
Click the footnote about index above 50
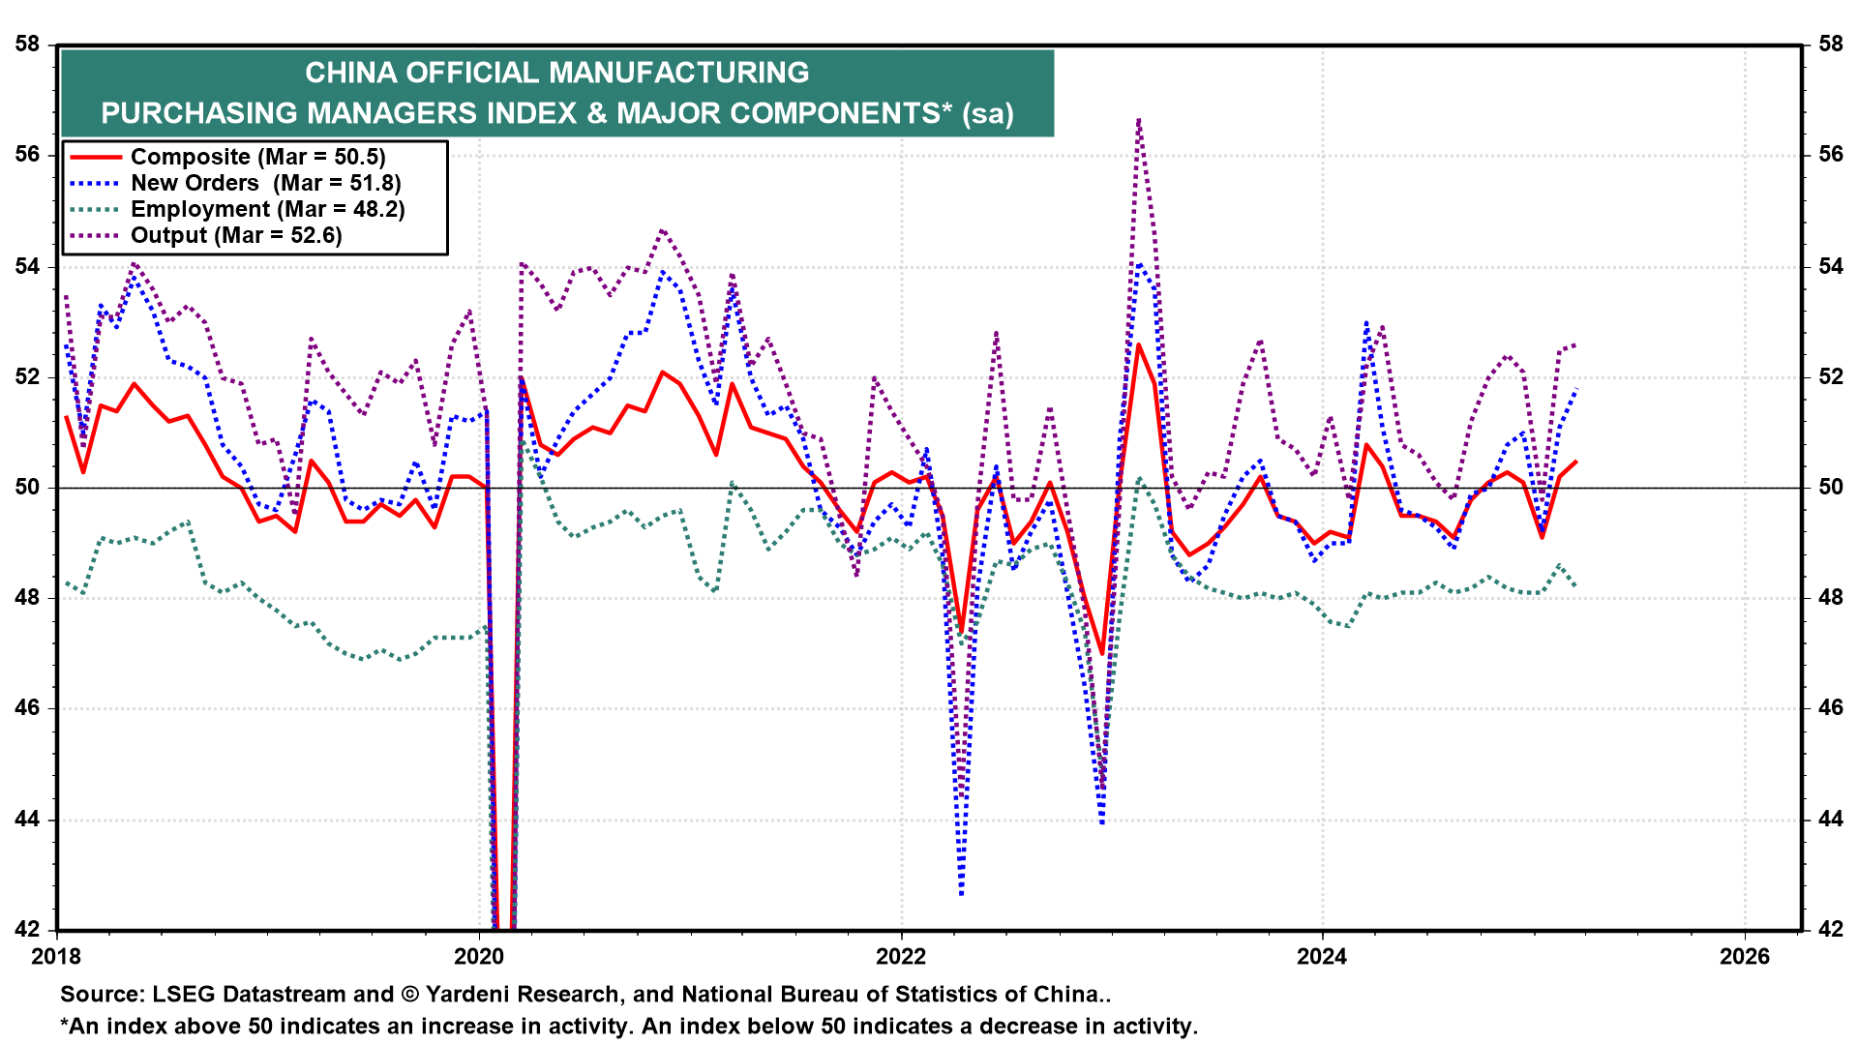[x=629, y=1027]
